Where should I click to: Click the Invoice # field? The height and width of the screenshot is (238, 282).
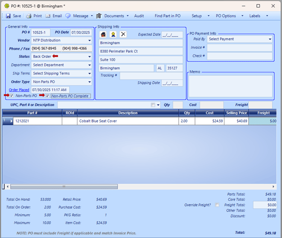240,48
